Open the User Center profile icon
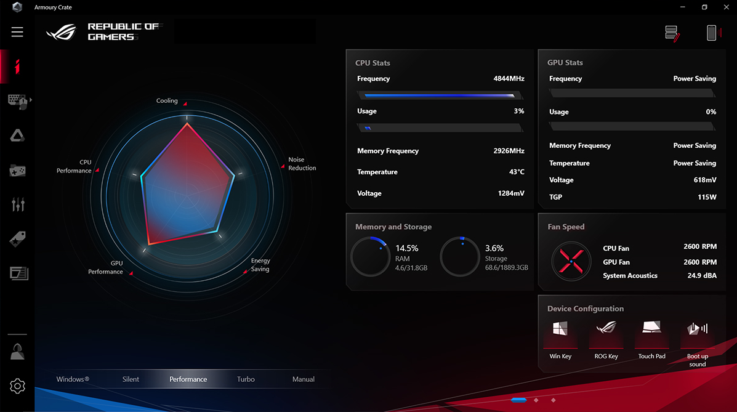This screenshot has width=737, height=412. coord(17,351)
